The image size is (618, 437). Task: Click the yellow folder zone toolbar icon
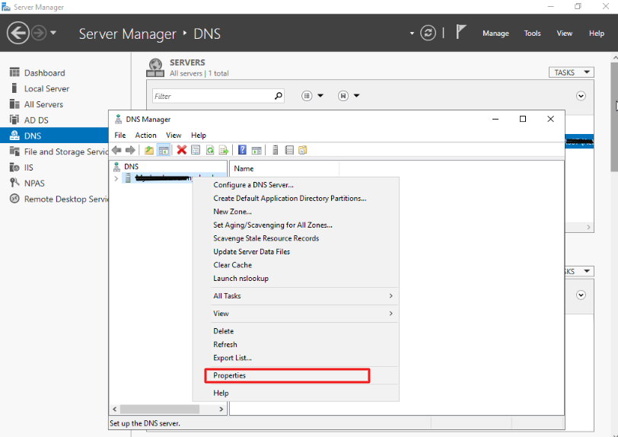click(x=303, y=150)
